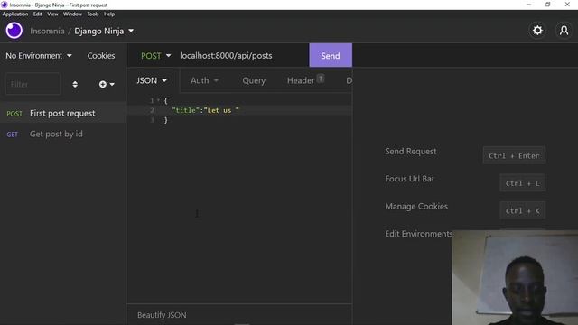This screenshot has height=325, width=578.
Task: Restore down the Insomnia window
Action: pos(548,5)
